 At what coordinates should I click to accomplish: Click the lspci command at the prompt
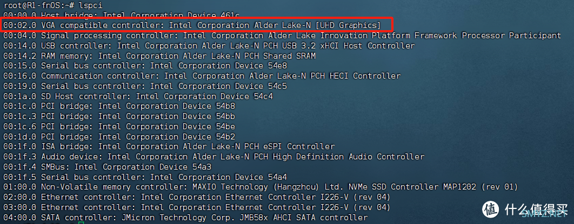(89, 5)
